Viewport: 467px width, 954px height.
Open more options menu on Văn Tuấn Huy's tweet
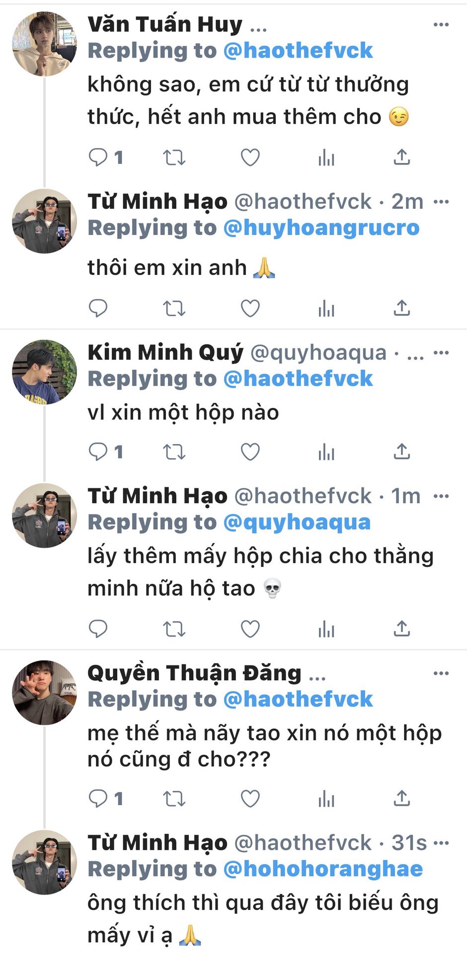click(441, 24)
